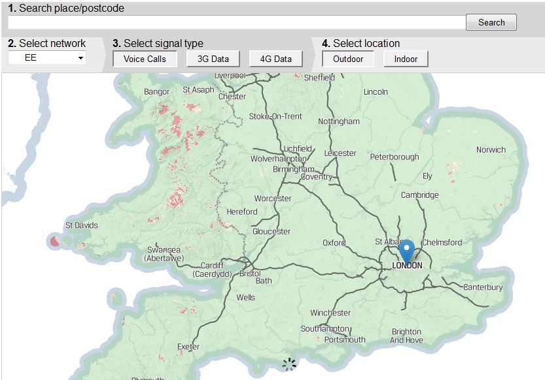This screenshot has width=545, height=380.
Task: Click the Southampton label on the map
Action: click(x=326, y=328)
